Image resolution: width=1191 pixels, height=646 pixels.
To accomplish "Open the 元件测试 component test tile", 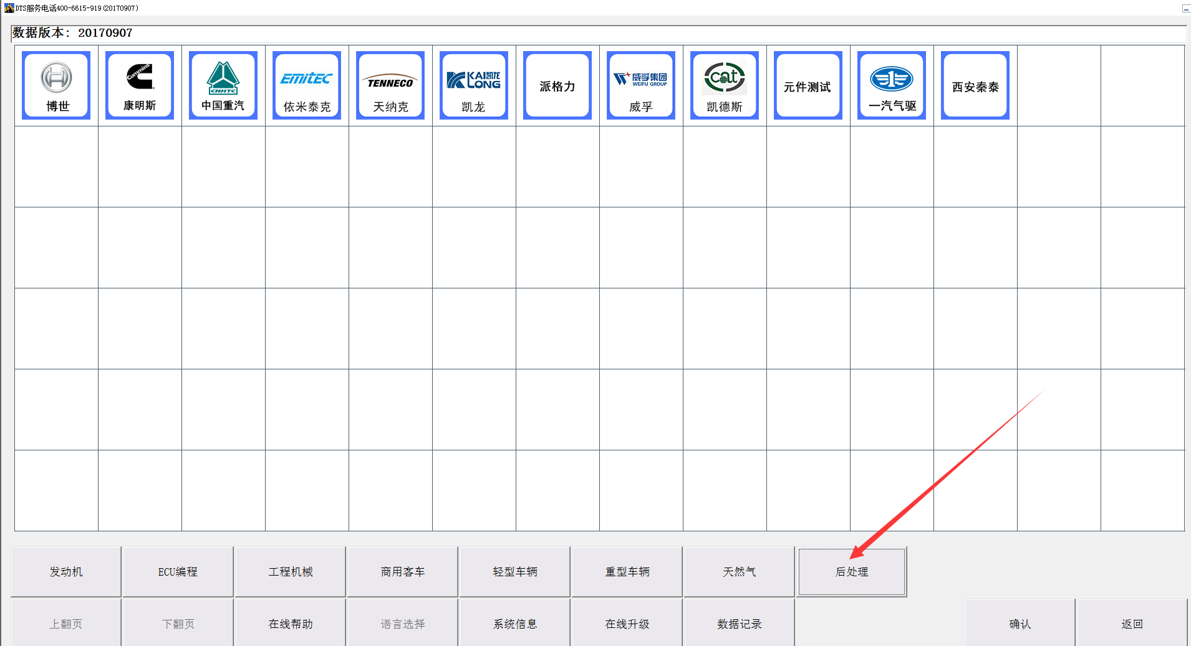I will [808, 85].
